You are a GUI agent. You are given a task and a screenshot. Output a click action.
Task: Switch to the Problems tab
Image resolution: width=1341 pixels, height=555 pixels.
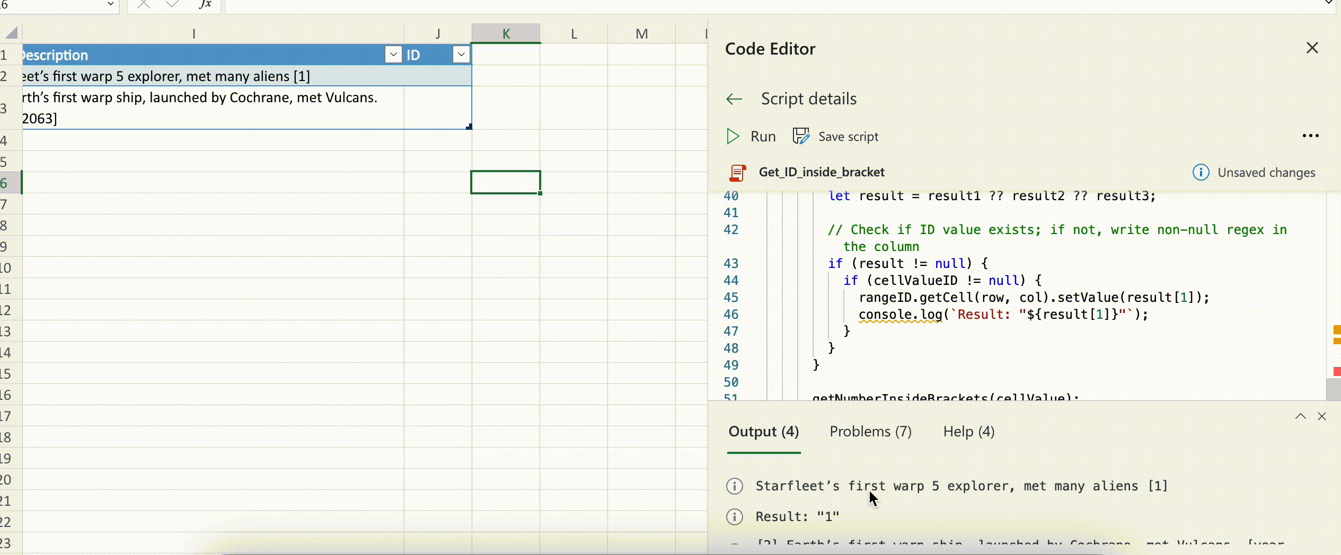pos(870,431)
